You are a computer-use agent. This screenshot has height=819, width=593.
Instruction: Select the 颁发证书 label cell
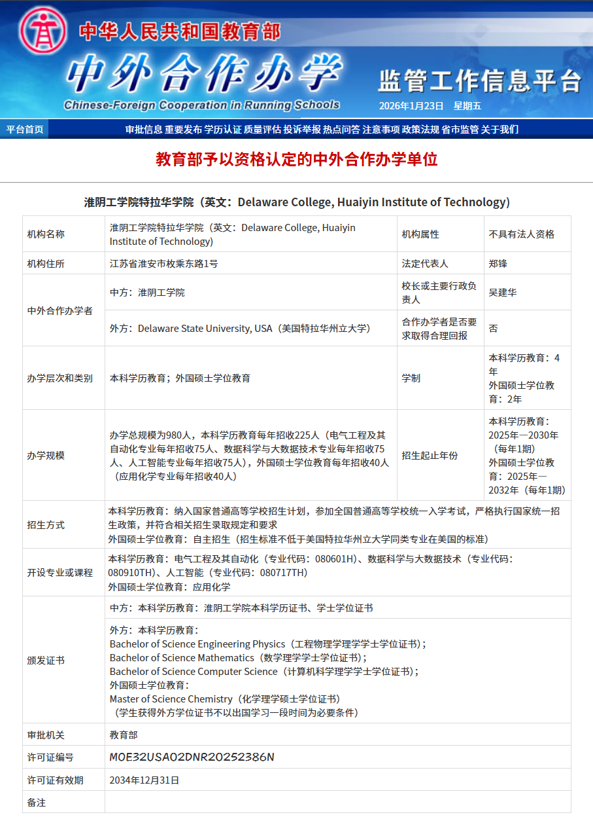coord(63,660)
